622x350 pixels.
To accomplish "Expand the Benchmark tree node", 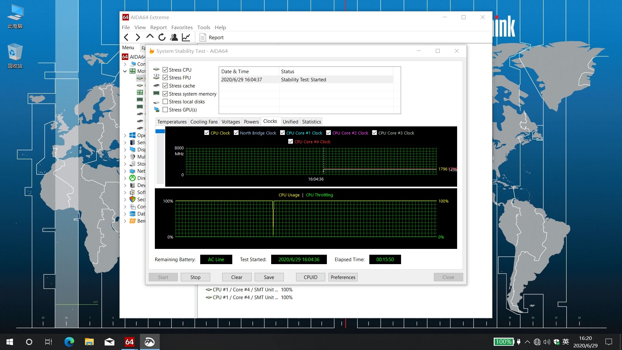I will (x=125, y=221).
